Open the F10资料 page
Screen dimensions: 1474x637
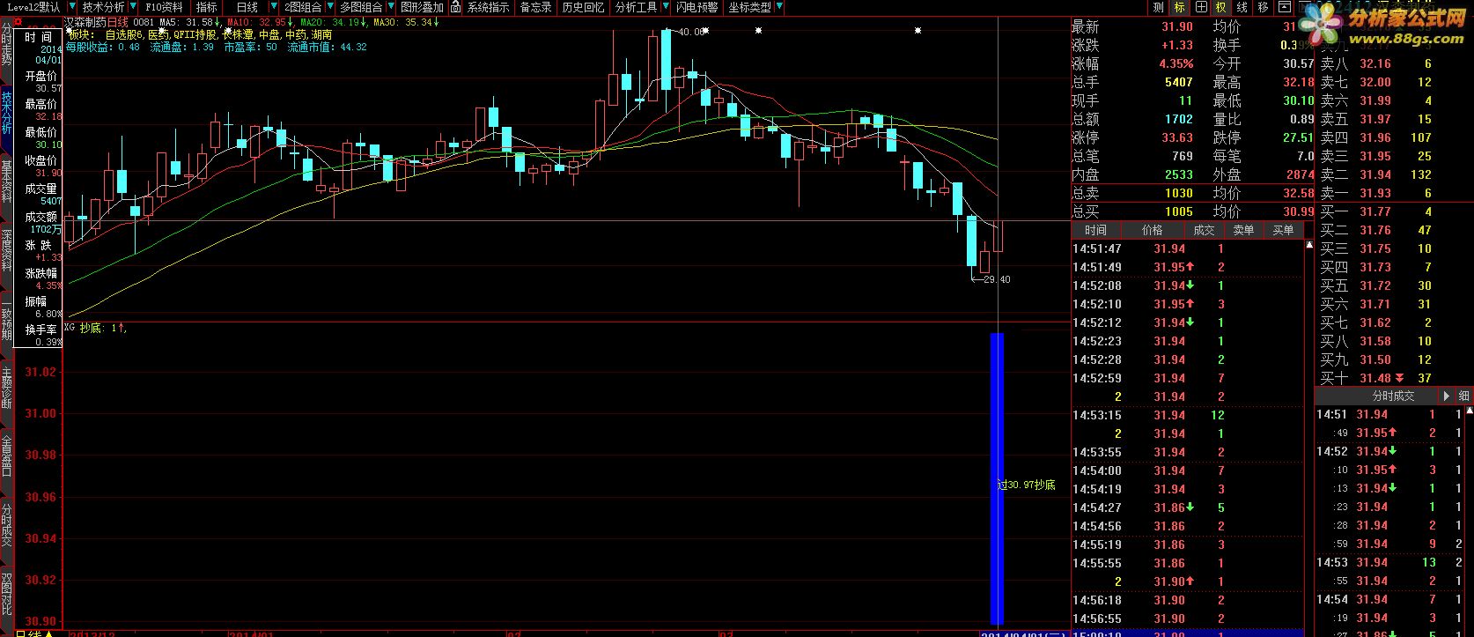click(164, 7)
